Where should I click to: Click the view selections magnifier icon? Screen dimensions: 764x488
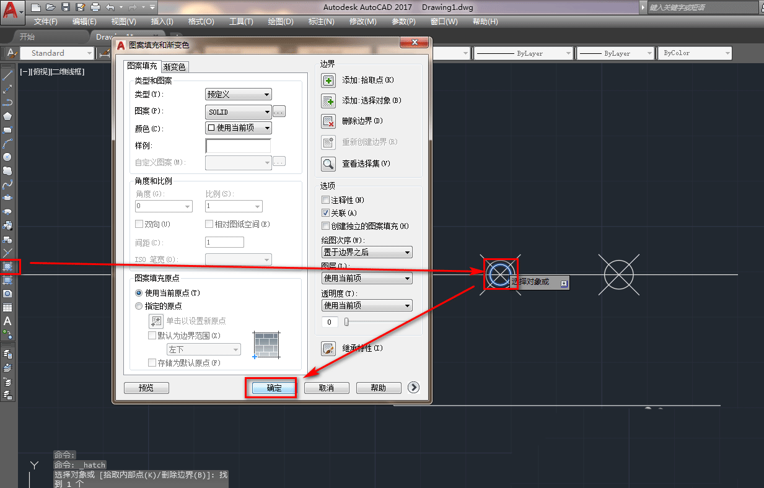(x=328, y=163)
